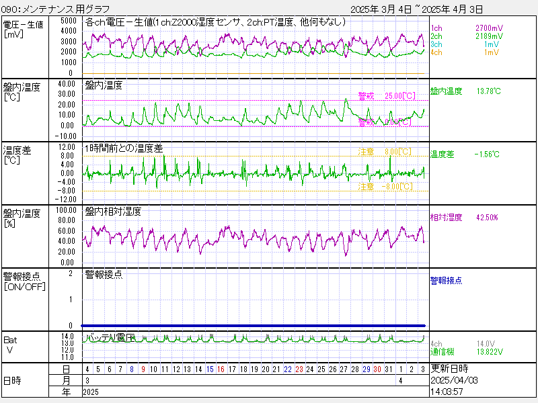Click the 1ch 2700mV legend entry
Viewport: 538px width, 403px height.
pos(465,29)
